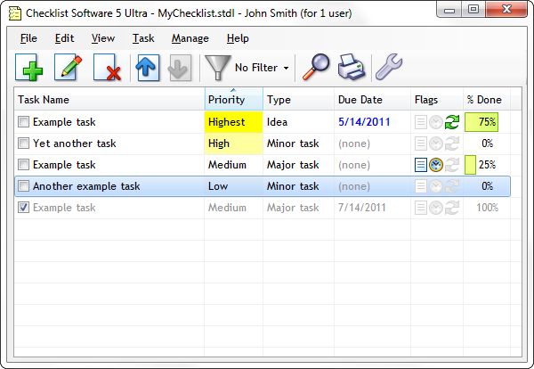Print the checklist using the printer icon
This screenshot has width=534, height=369.
(x=352, y=67)
